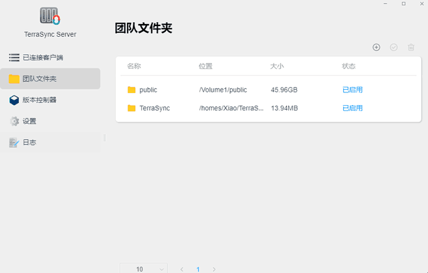
Task: Go to the previous page arrow
Action: point(182,270)
